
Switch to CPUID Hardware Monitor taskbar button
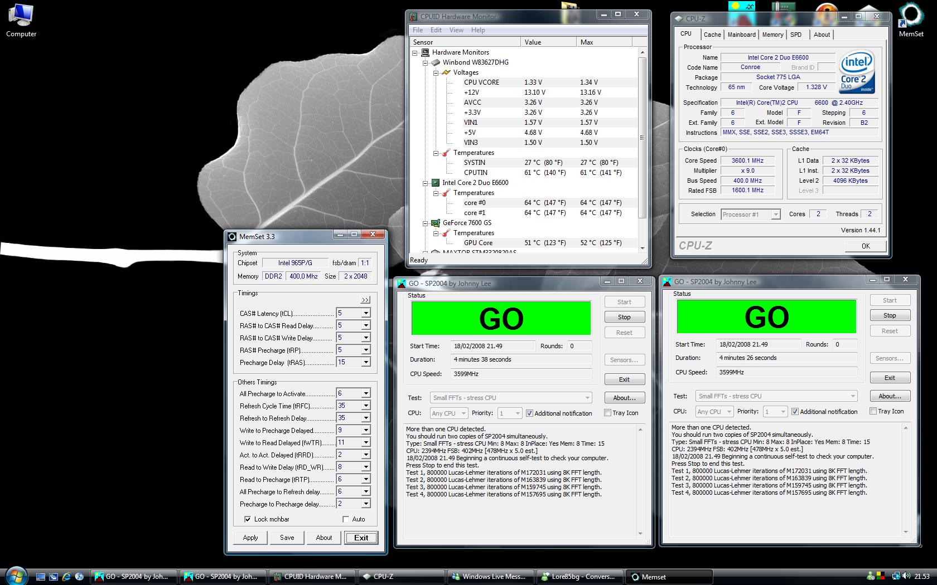click(x=312, y=577)
